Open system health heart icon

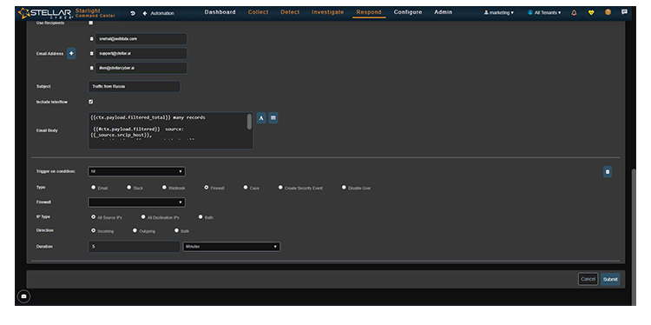[x=591, y=13]
